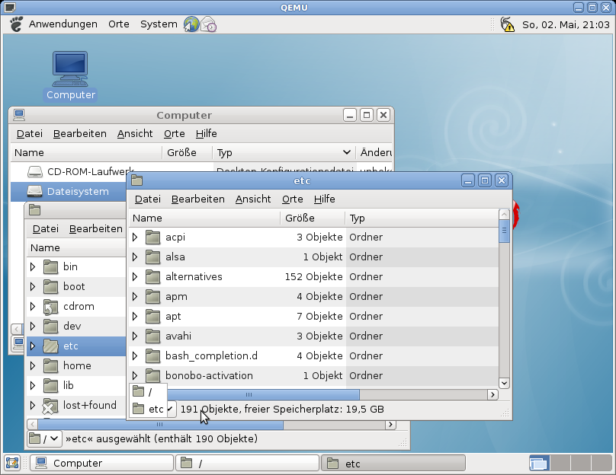Sort by the Typ column header in the etc window

[422, 218]
